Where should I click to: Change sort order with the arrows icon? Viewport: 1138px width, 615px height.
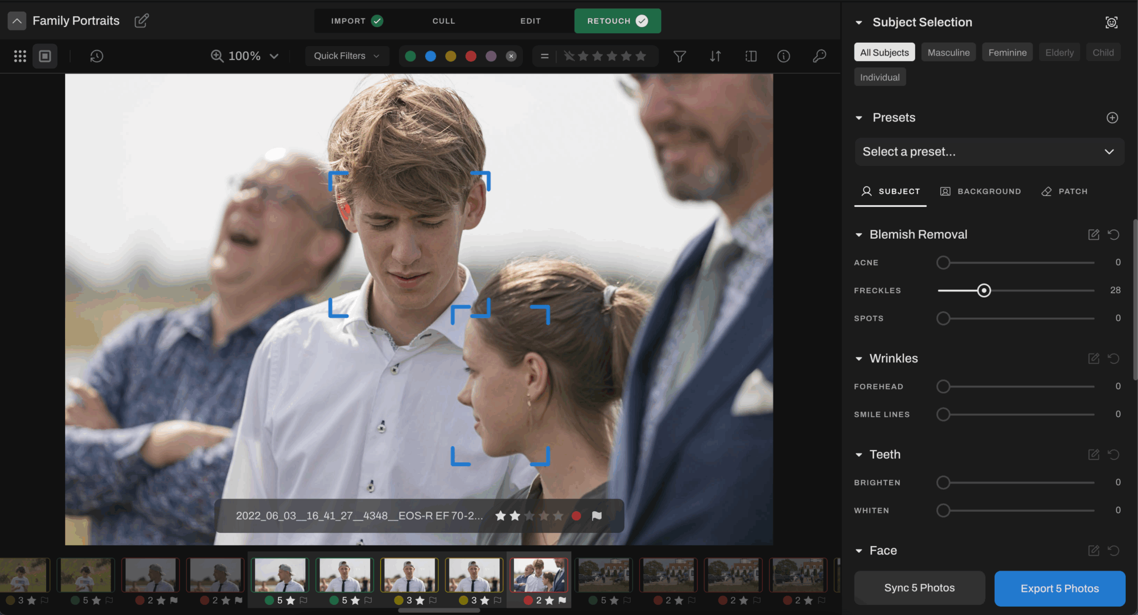click(x=715, y=56)
